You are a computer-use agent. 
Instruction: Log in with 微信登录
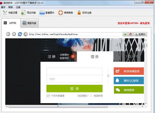click(x=129, y=90)
